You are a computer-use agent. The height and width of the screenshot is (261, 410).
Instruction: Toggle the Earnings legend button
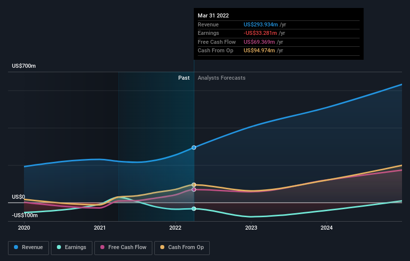71,248
